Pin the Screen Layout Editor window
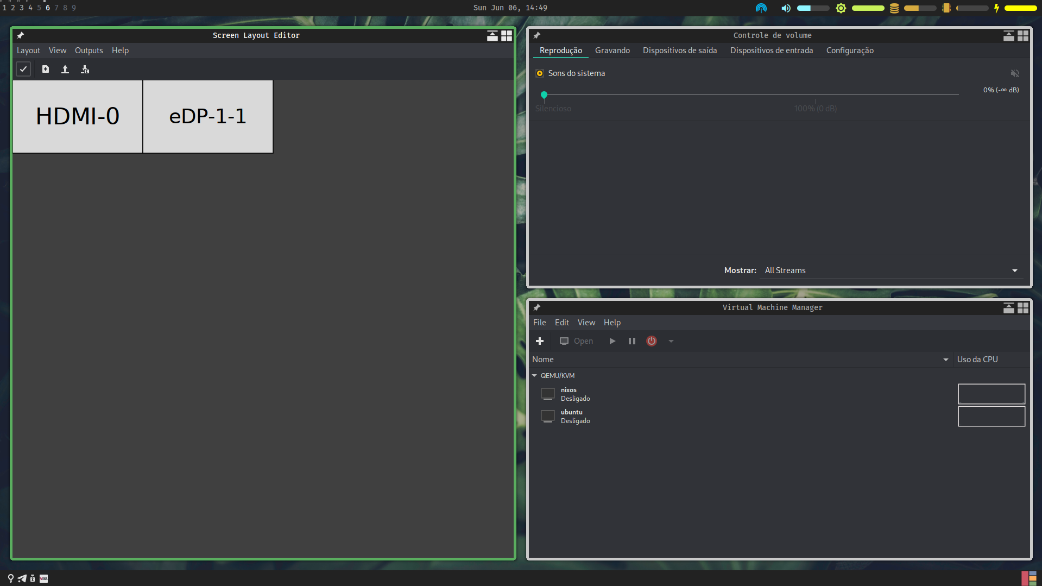The width and height of the screenshot is (1042, 586). 21,35
